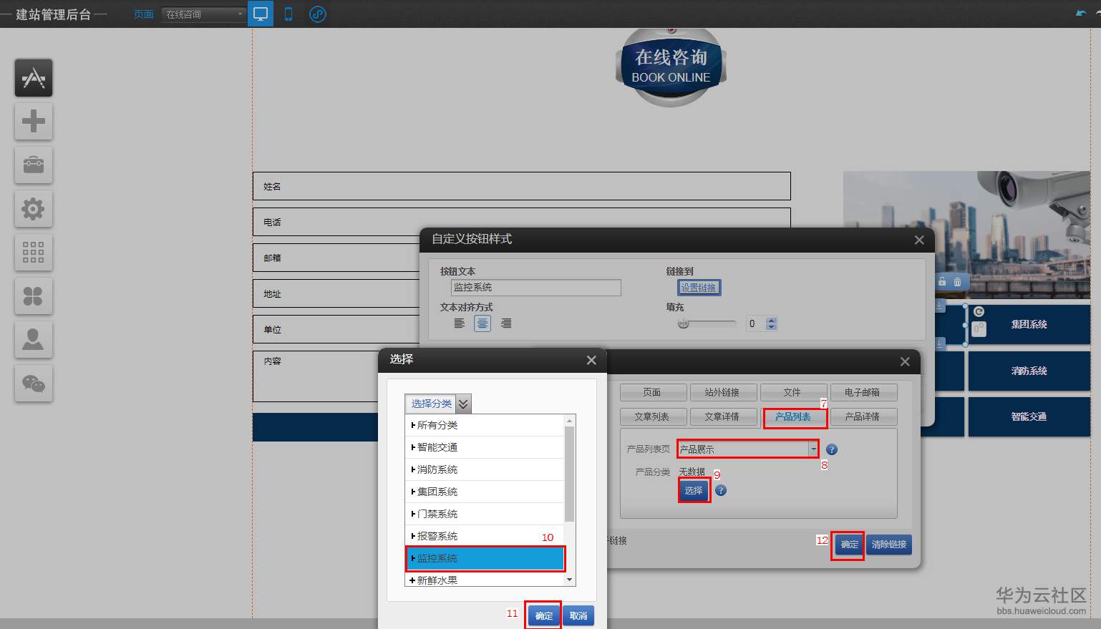Expand the 新鲜水果 category node

[412, 580]
